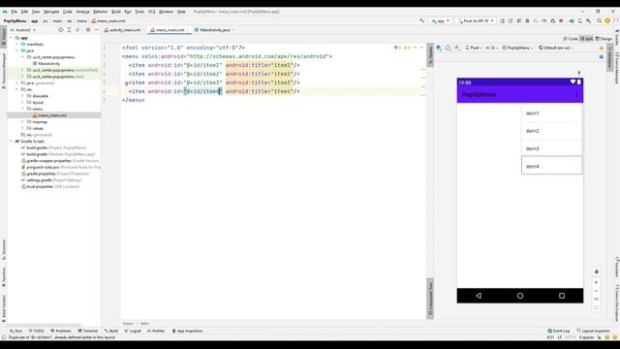This screenshot has width=620, height=349.
Task: Hide the Project panel with minus icon
Action: [x=96, y=30]
